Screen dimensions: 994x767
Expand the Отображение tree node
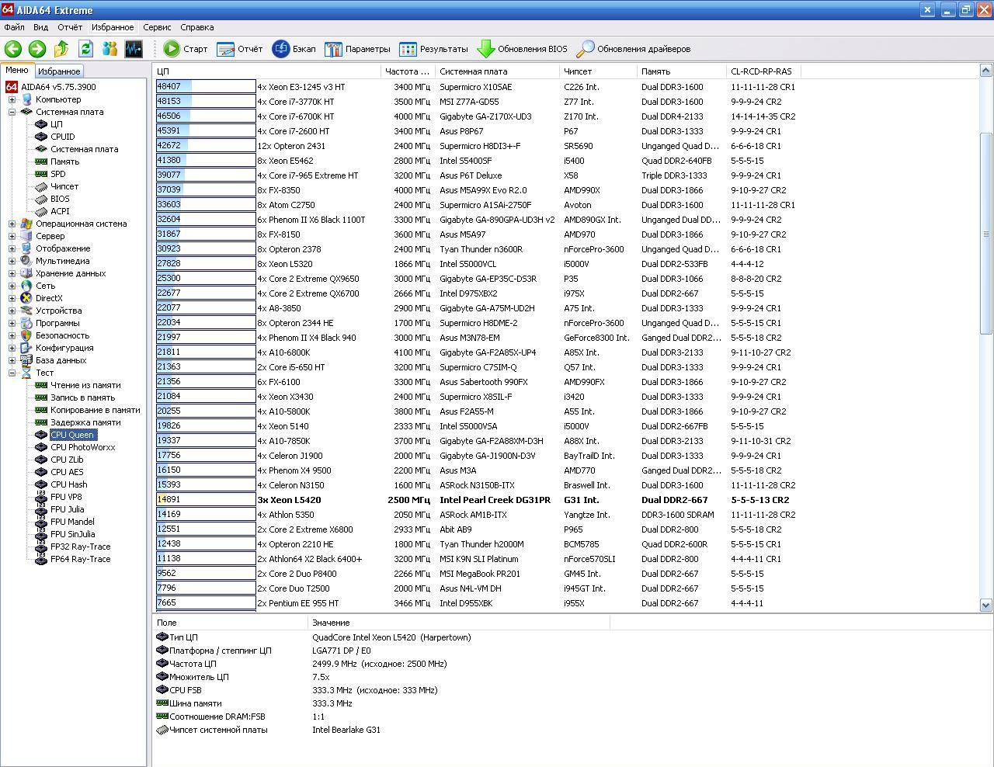pos(12,248)
